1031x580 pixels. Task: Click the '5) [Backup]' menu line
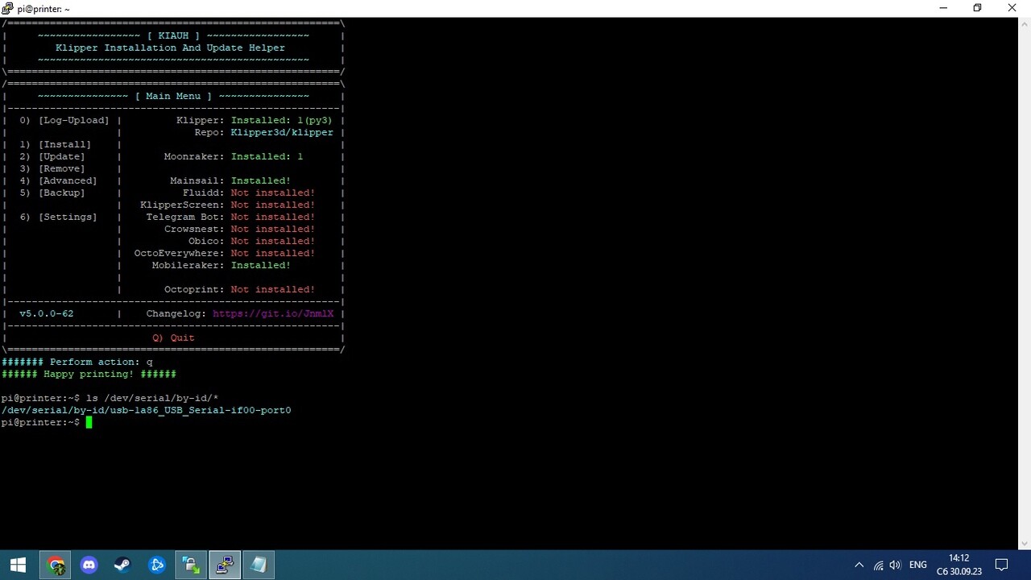52,193
